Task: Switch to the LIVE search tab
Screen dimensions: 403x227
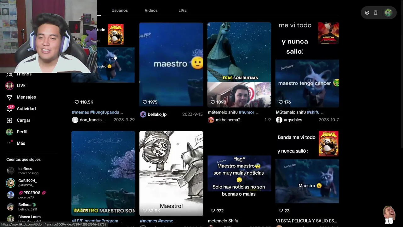Action: (x=183, y=10)
